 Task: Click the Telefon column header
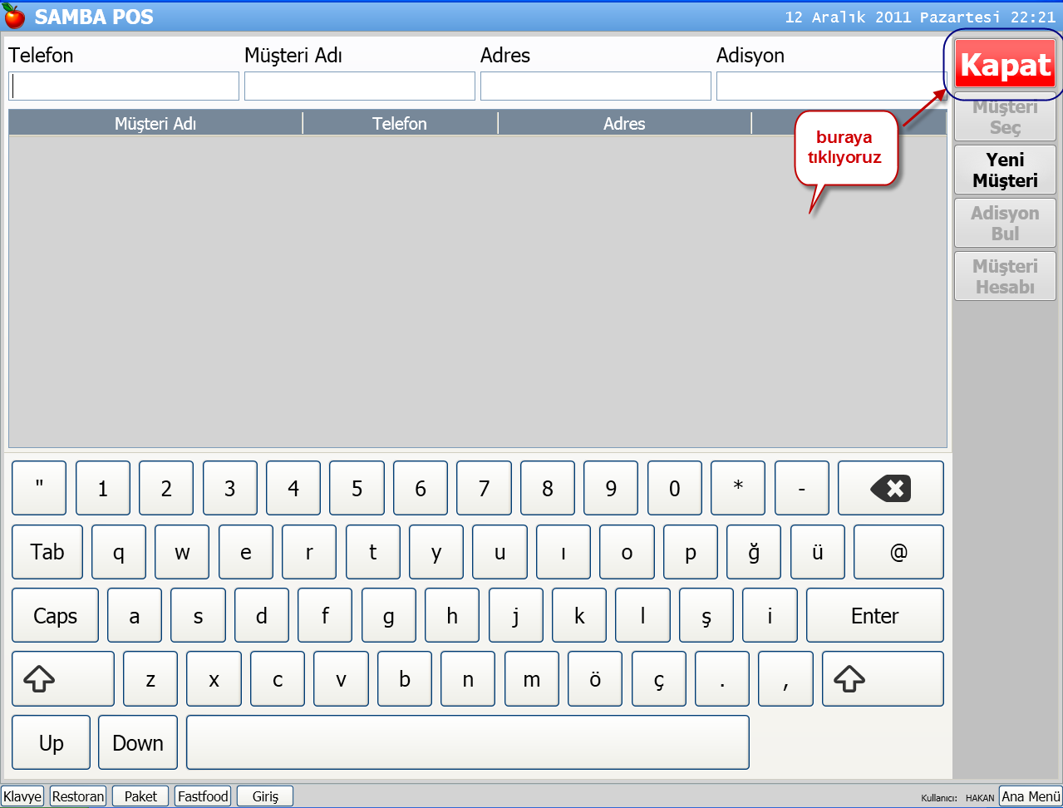point(400,123)
